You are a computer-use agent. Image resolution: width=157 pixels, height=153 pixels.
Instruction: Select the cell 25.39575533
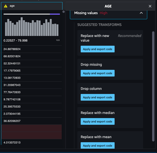coord(31,107)
